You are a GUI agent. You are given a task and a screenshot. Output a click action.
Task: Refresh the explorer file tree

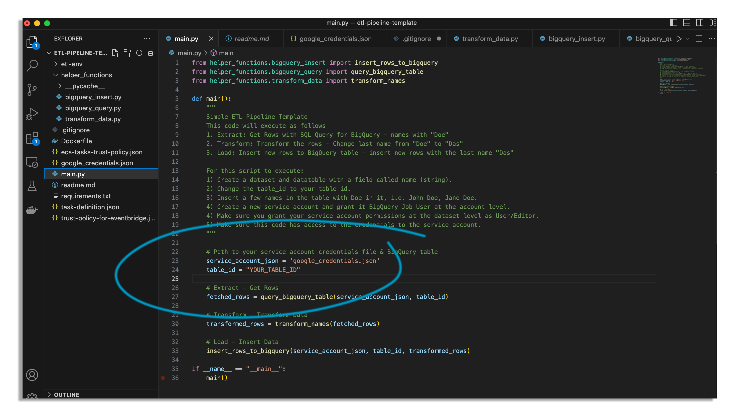click(x=139, y=53)
